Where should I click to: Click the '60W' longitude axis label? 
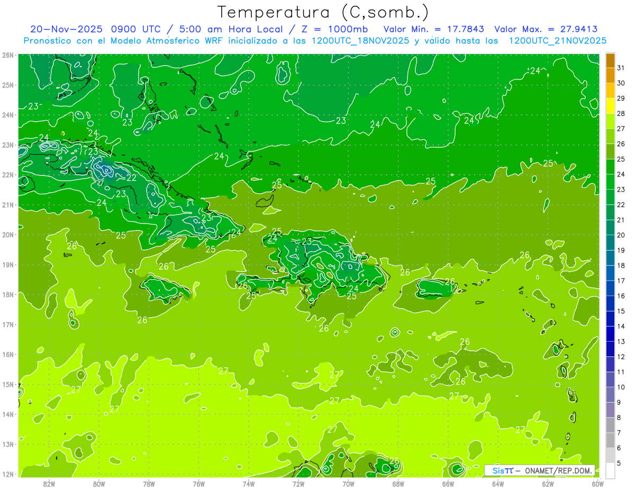point(597,484)
